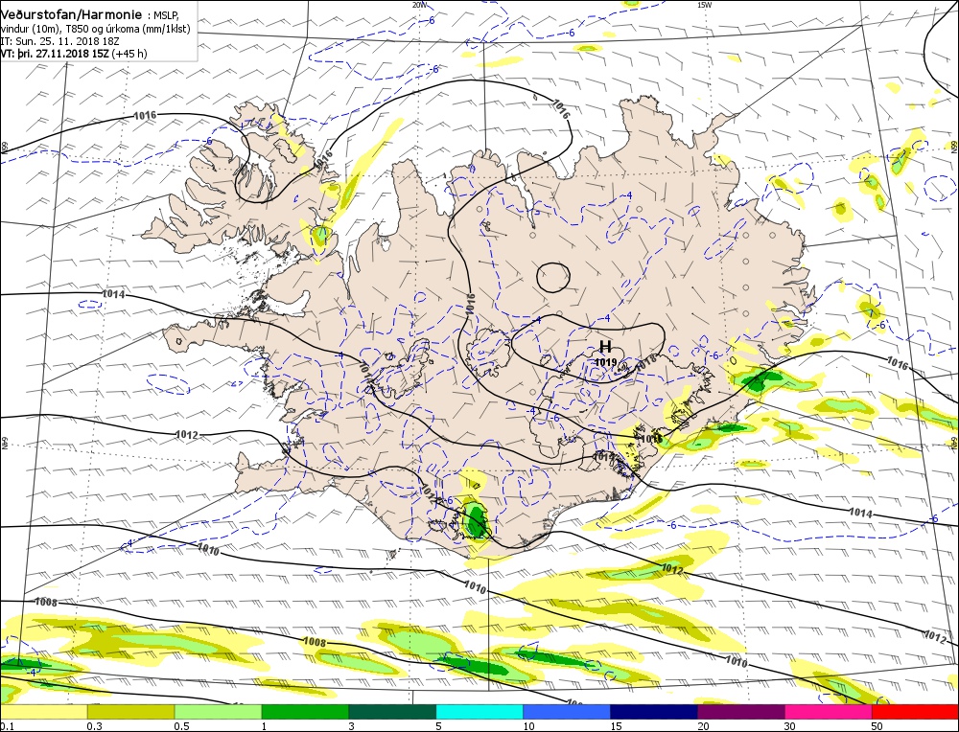959x732 pixels.
Task: Select the green 1–3 mm legend swatch
Action: 305,712
